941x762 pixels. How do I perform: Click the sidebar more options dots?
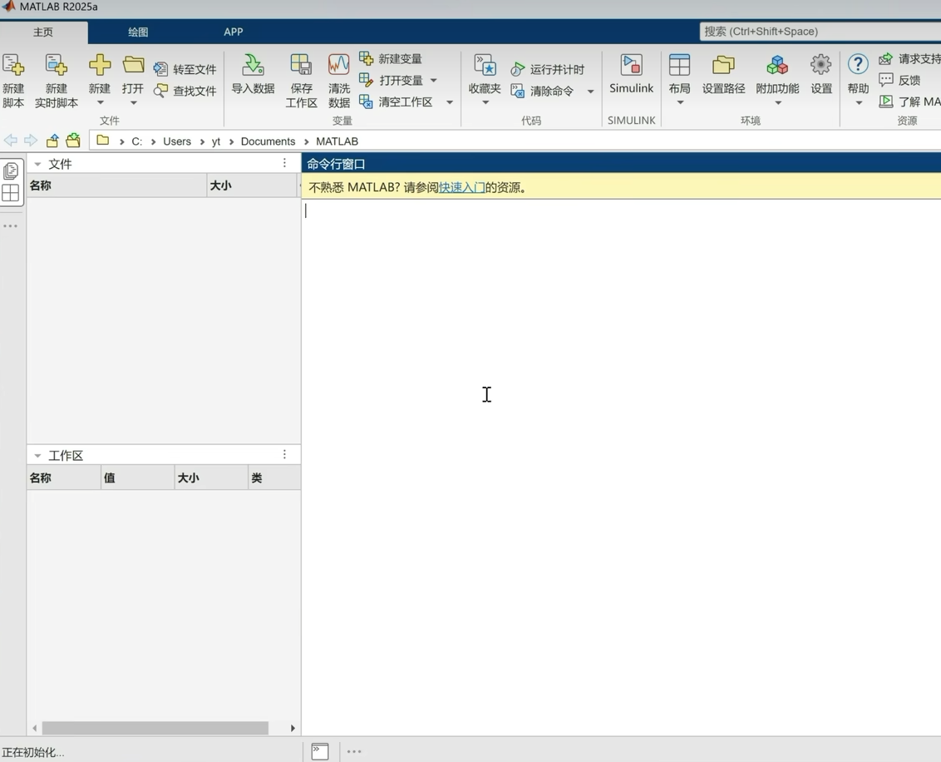click(10, 226)
